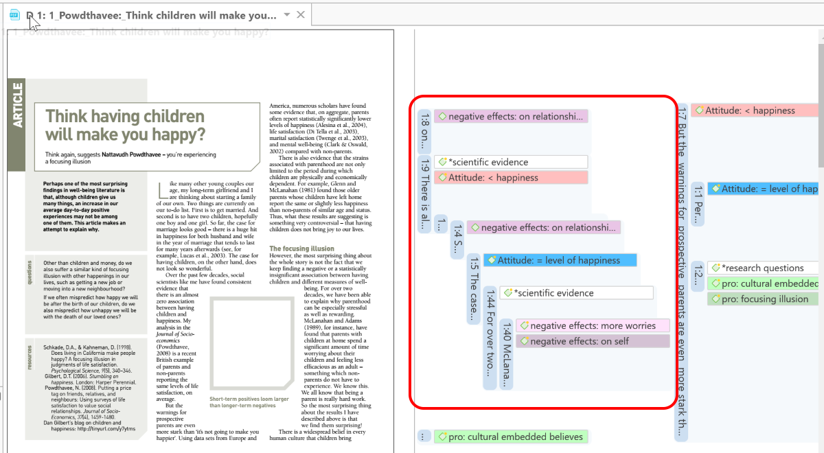Click the PDF document icon on the tab

coord(14,15)
